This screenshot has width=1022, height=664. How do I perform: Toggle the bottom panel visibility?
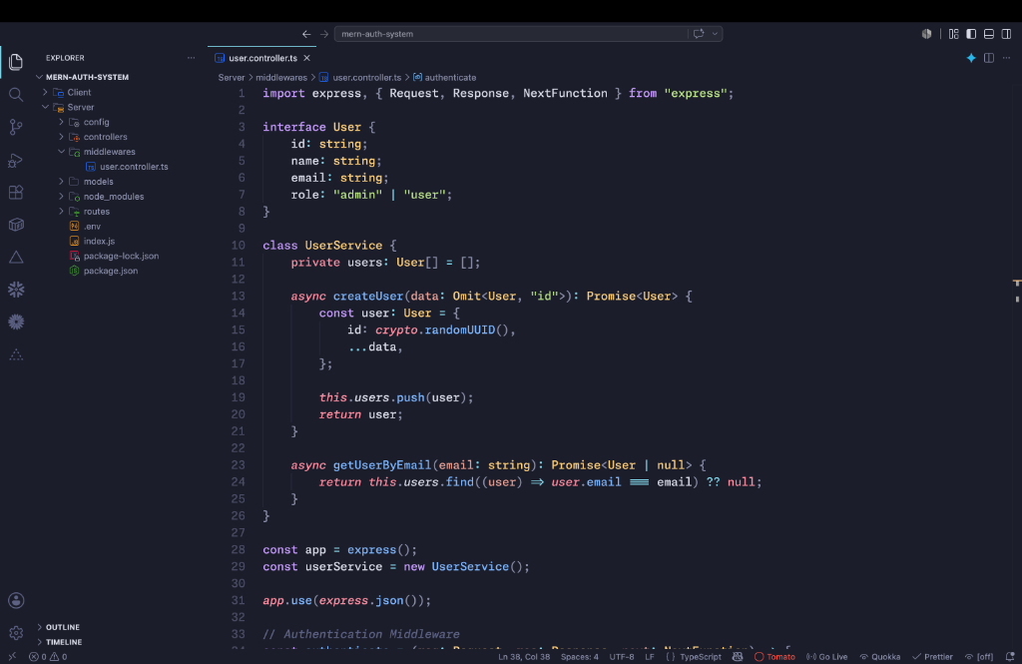[989, 34]
